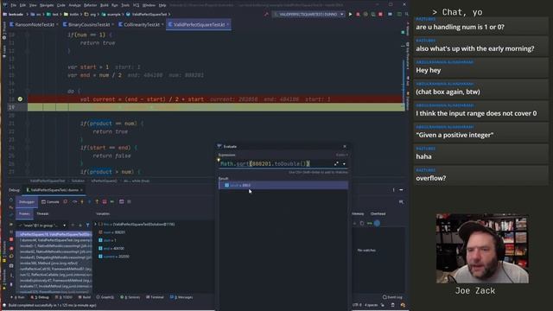Switch to RansomNoteTest.kt editor tab
This screenshot has width=553, height=311.
(35, 25)
